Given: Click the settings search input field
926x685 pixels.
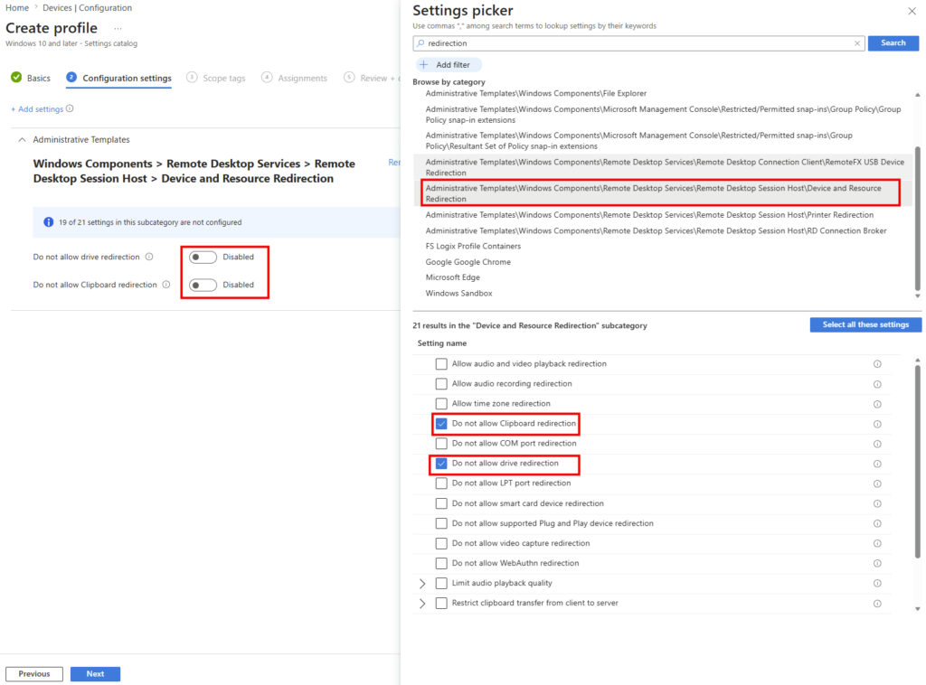Looking at the screenshot, I should point(639,43).
